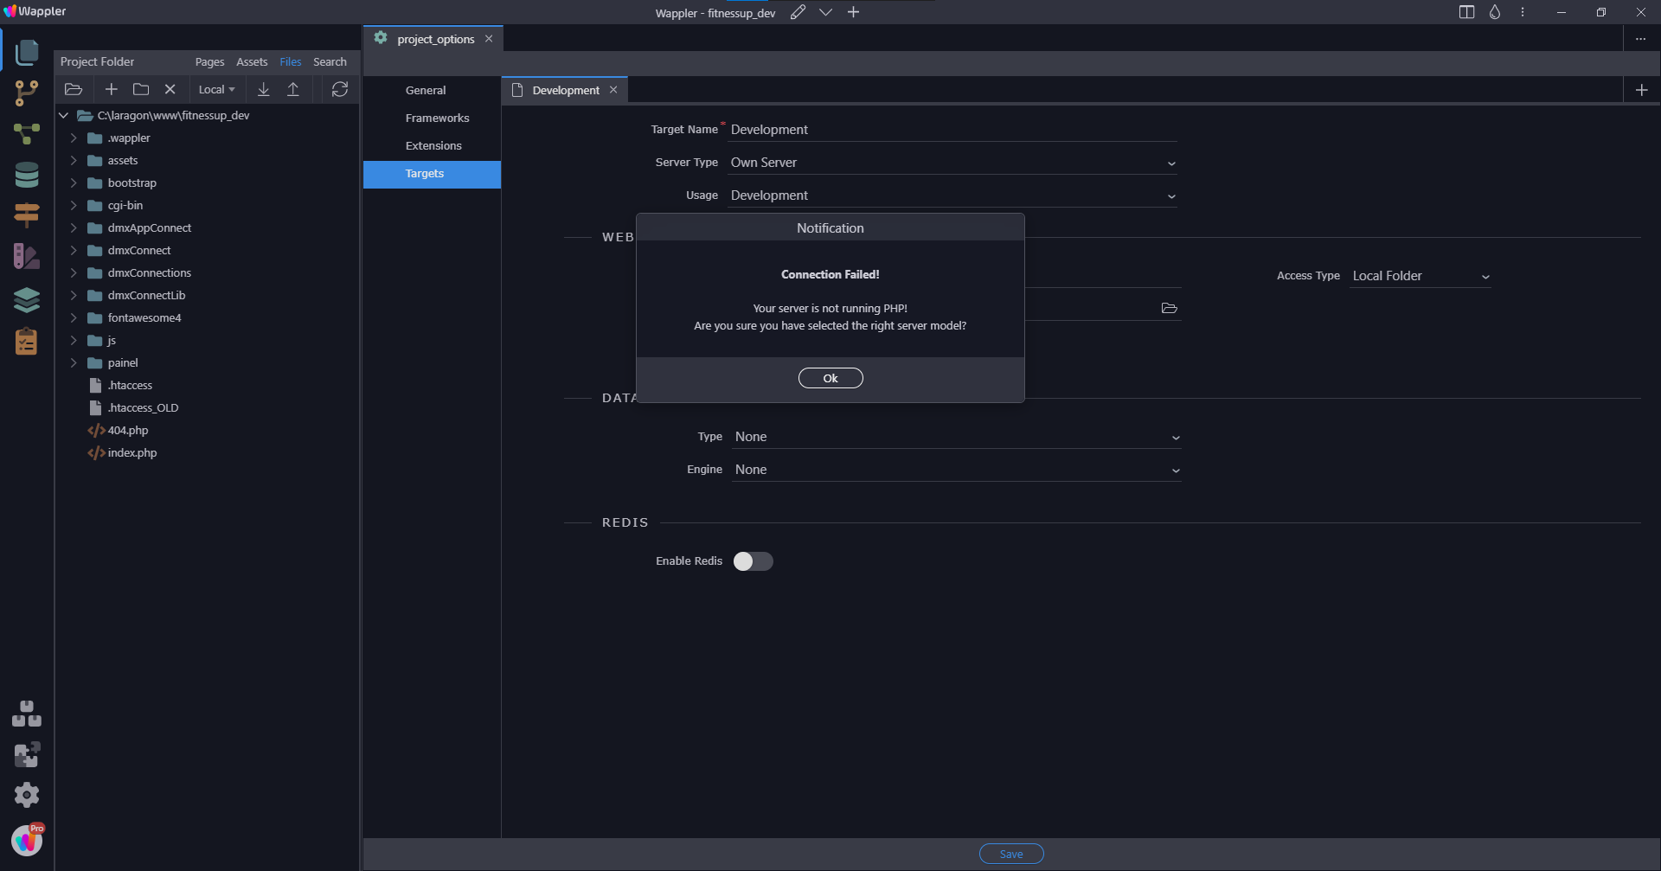The width and height of the screenshot is (1661, 871).
Task: Select the Frameworks settings section
Action: coord(437,118)
